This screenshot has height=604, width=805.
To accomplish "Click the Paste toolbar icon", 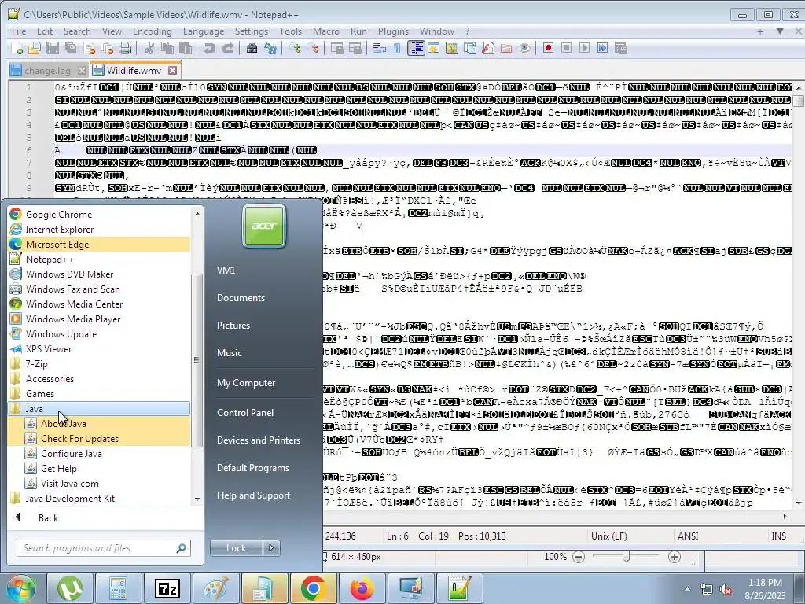I will click(x=186, y=48).
